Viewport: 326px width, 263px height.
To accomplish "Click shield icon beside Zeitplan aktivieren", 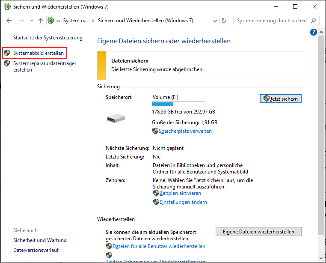I will click(156, 193).
